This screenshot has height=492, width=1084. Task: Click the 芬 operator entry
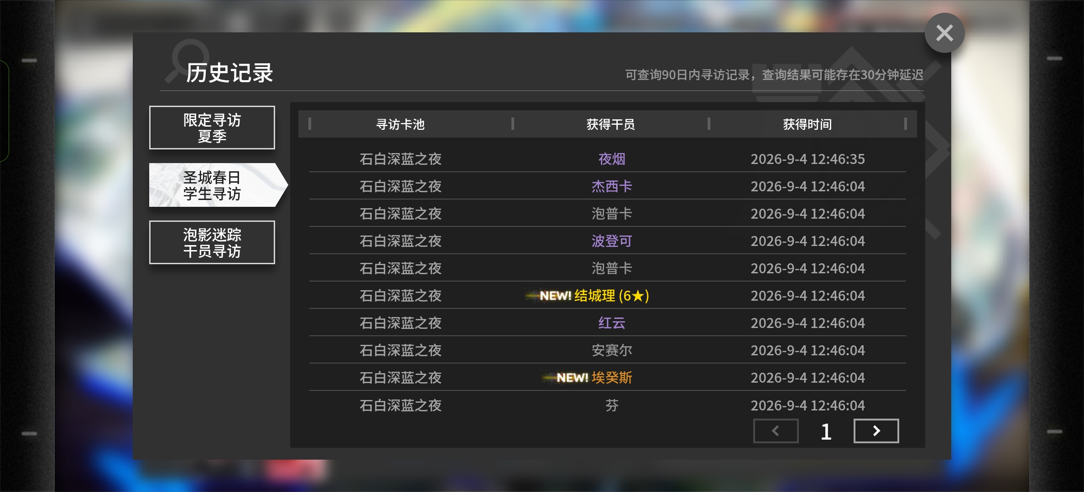point(611,405)
